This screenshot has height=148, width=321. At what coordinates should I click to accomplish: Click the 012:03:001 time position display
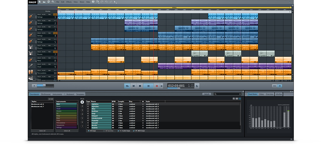[x=176, y=86]
